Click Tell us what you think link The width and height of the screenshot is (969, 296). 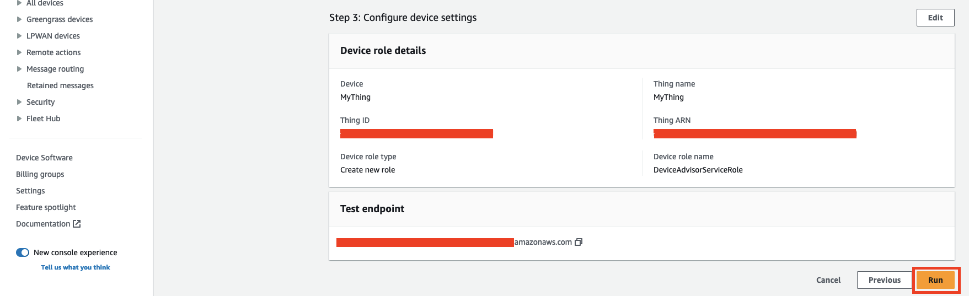76,267
